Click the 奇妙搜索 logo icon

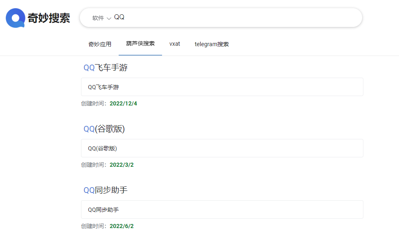15,18
